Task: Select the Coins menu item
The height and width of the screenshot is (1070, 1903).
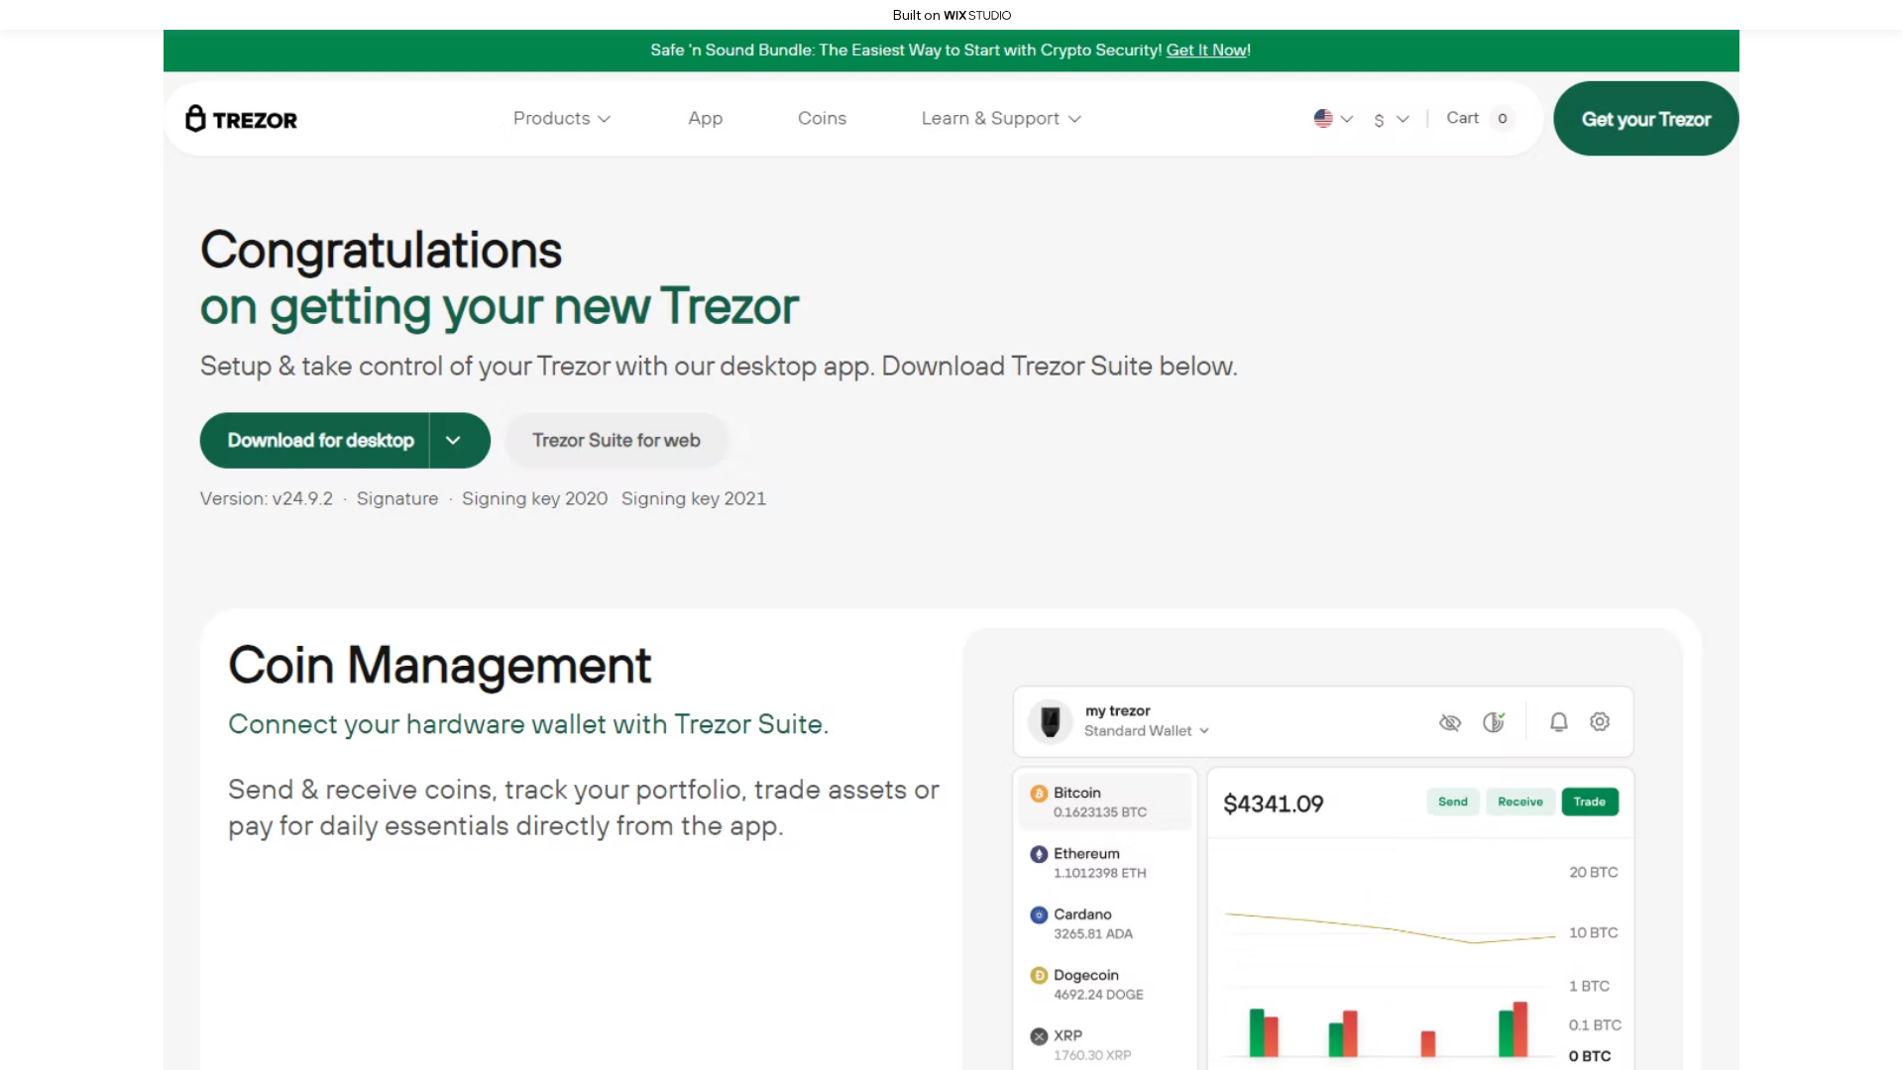Action: click(x=822, y=119)
